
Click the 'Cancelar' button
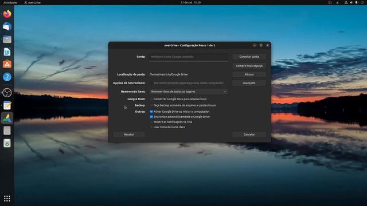(249, 134)
